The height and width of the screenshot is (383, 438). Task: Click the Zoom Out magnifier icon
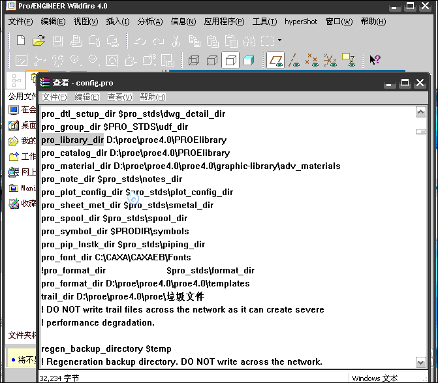click(x=93, y=60)
